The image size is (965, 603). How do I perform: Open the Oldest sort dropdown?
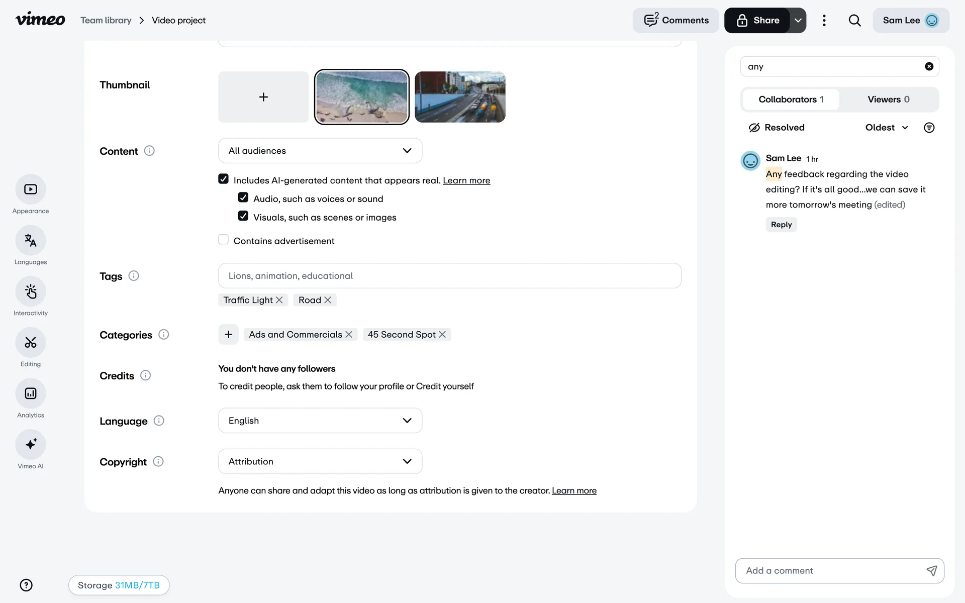[887, 128]
